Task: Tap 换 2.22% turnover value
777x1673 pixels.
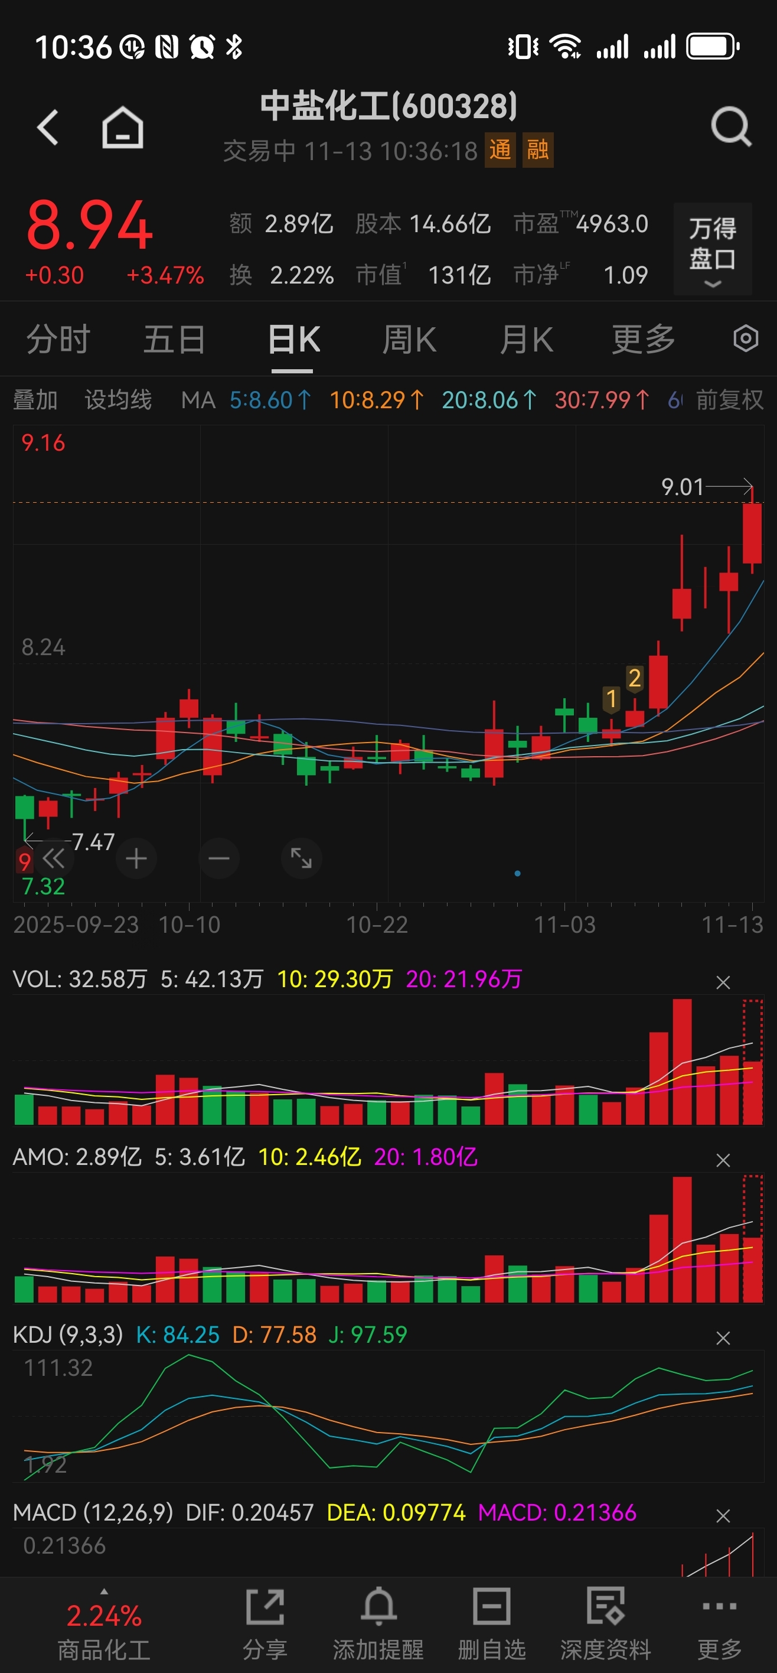Action: click(282, 275)
